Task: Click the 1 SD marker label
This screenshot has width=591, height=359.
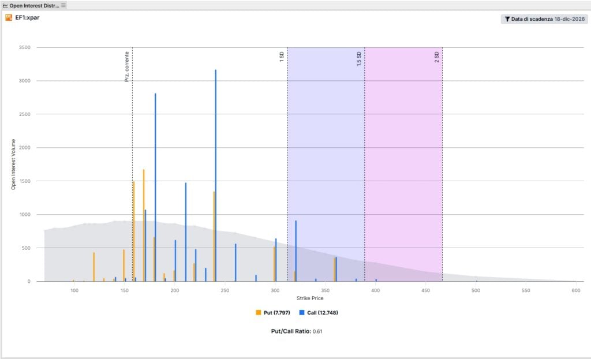Action: (282, 57)
